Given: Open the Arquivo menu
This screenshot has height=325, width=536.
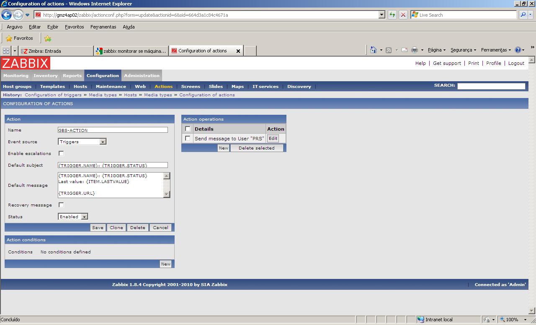Looking at the screenshot, I should [x=15, y=27].
